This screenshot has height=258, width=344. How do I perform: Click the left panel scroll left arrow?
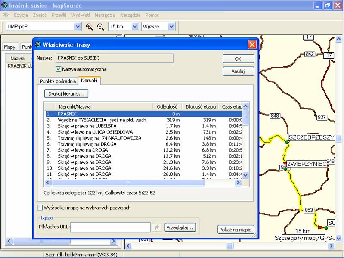tap(9, 241)
